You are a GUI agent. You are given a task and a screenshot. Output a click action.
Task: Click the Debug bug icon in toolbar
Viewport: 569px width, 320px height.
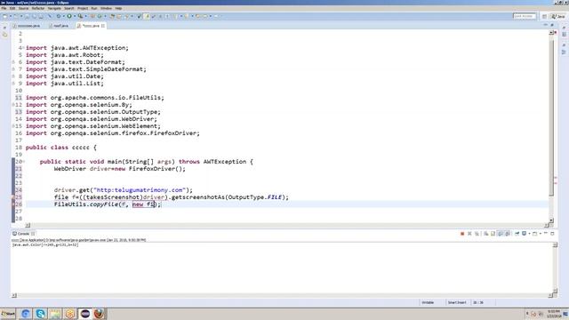(59, 16)
